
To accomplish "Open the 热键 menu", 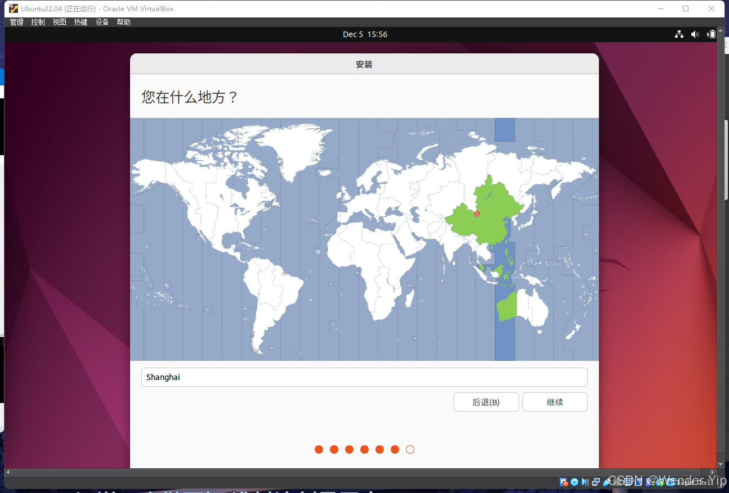I will 81,22.
